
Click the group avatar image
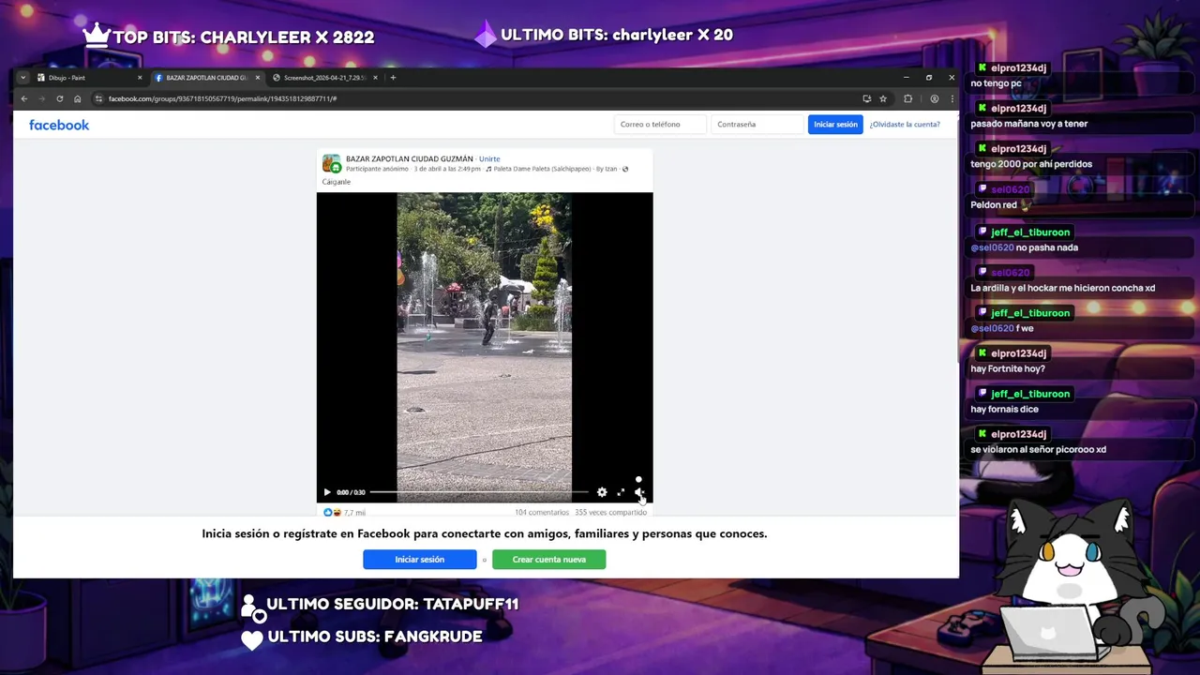(331, 163)
